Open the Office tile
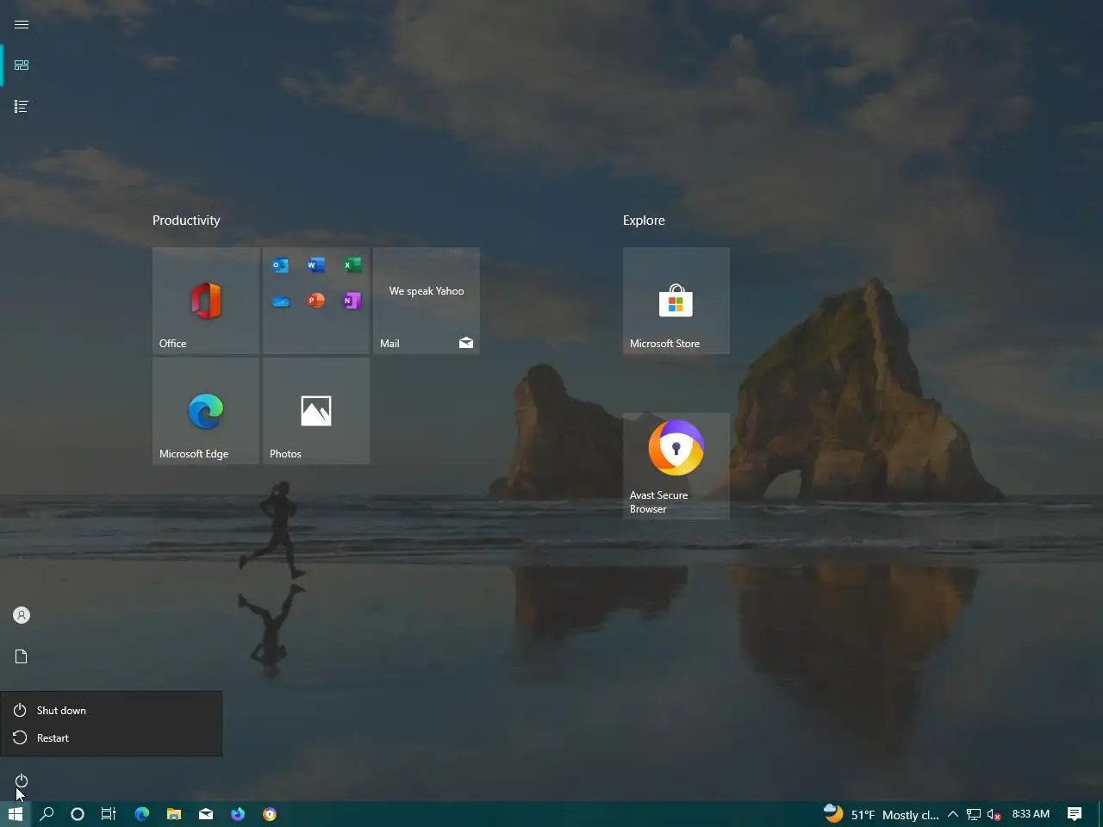This screenshot has width=1103, height=827. coord(206,301)
